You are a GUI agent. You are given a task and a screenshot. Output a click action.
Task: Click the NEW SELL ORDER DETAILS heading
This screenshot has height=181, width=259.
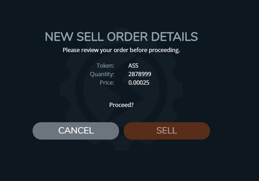coord(121,37)
